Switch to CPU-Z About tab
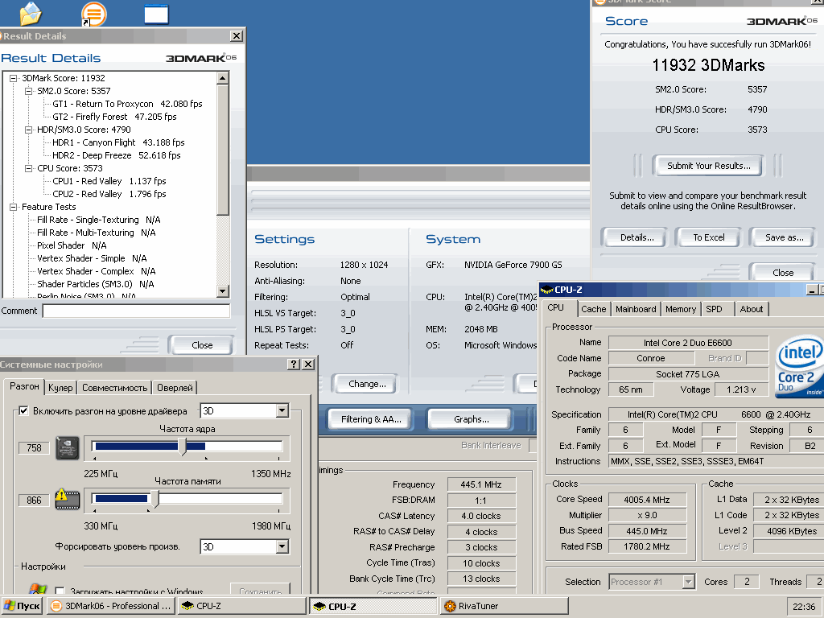Viewport: 824px width, 618px height. click(752, 309)
